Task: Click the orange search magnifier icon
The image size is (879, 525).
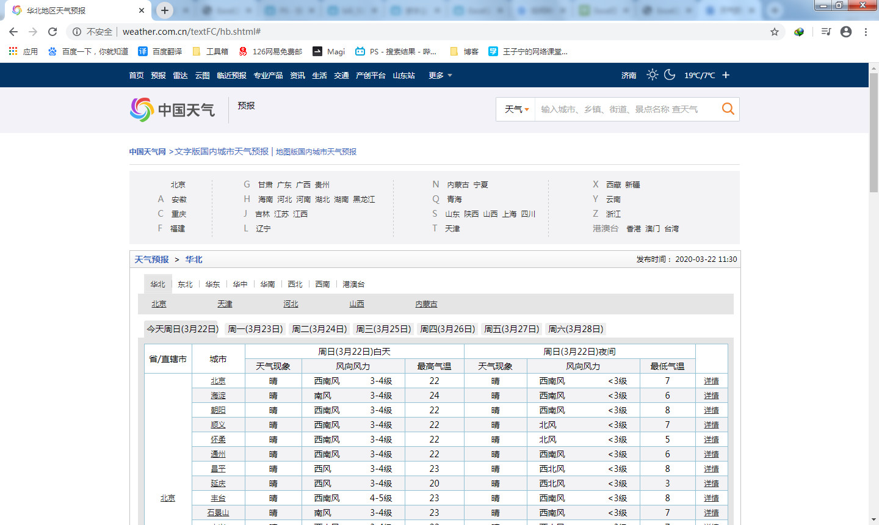Action: (x=728, y=109)
